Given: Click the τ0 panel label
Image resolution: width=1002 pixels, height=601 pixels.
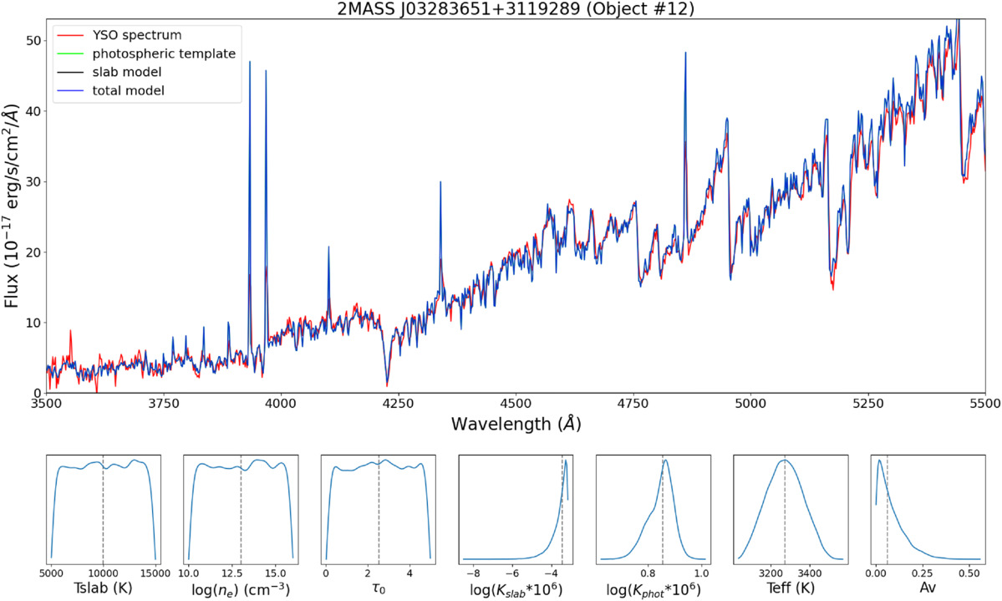Looking at the screenshot, I should pos(379,588).
